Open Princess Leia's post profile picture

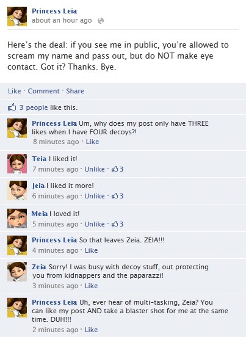17,16
